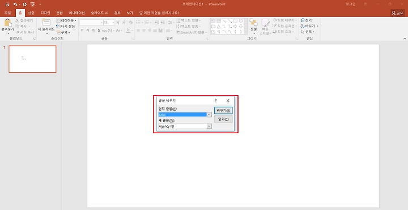This screenshot has width=408, height=210.
Task: Toggle Italic formatting (slanted 가)
Action: coord(88,30)
